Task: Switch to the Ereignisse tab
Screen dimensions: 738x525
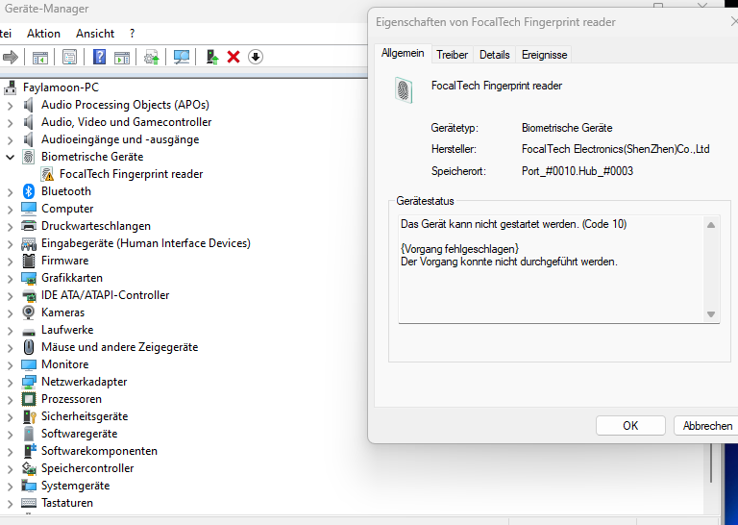Action: [544, 55]
